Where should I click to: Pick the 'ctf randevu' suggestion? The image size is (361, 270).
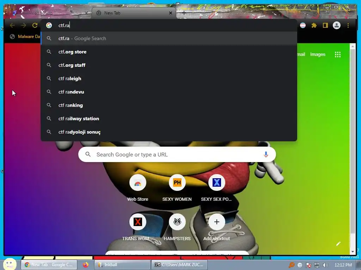pyautogui.click(x=169, y=92)
